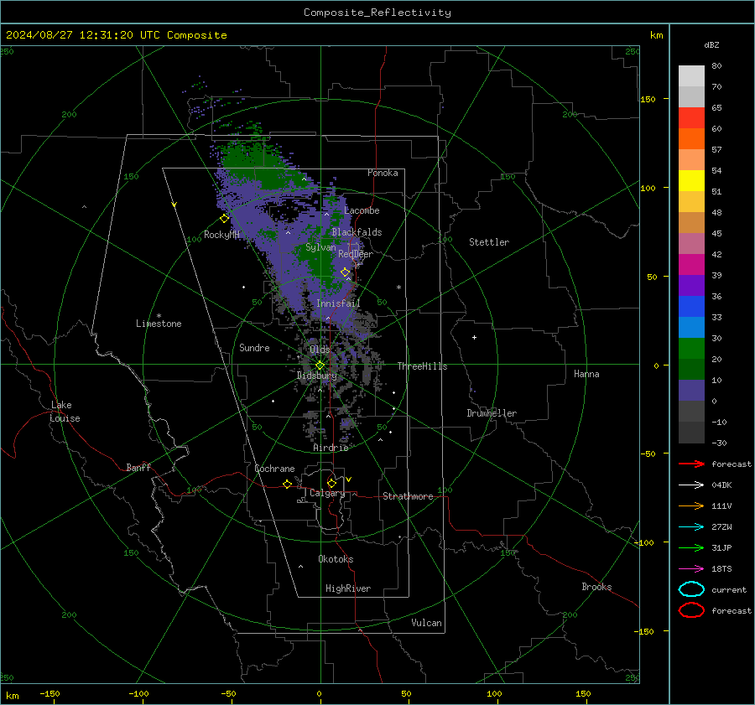Click the yellow 54 dBZ color swatch

[691, 180]
